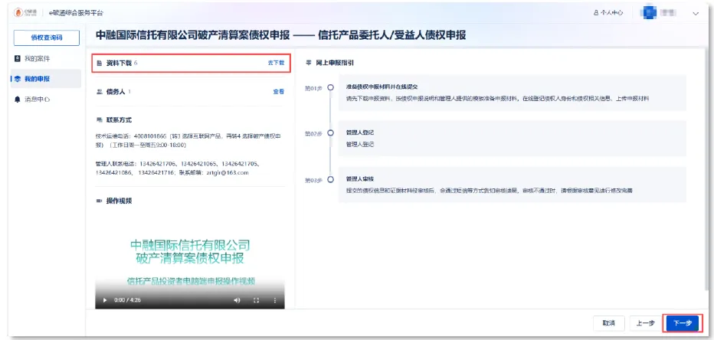This screenshot has width=714, height=340.
Task: Click 去下载 link for 资料下载
Action: [276, 63]
